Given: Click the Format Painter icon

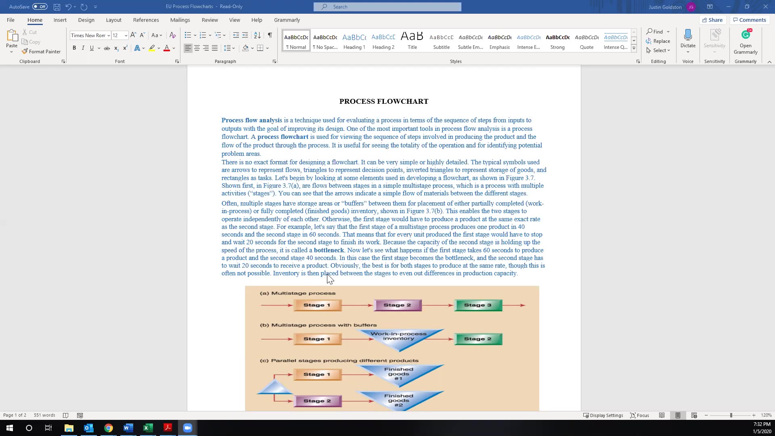Looking at the screenshot, I should [x=25, y=51].
